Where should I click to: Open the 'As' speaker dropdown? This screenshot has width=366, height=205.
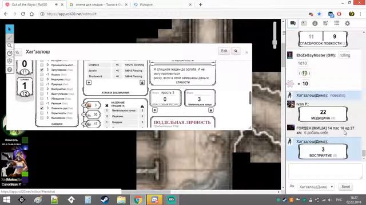click(x=316, y=187)
